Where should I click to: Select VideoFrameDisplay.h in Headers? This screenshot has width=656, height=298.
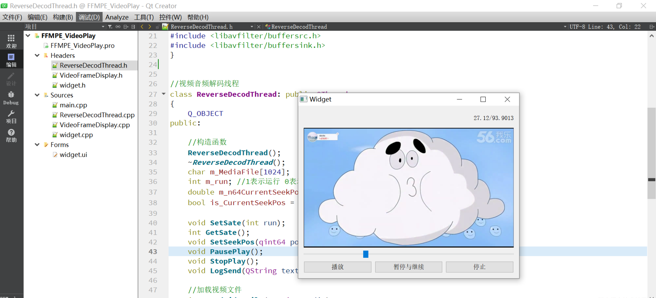point(91,75)
